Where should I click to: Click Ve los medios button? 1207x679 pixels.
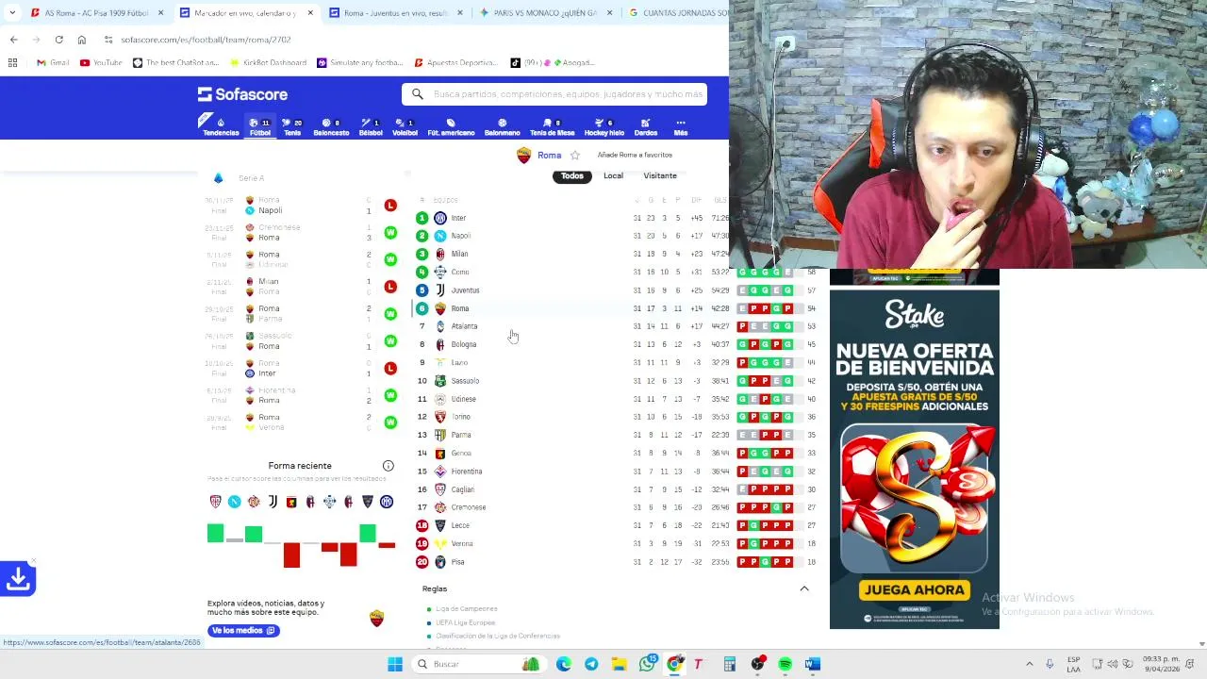[x=243, y=630]
